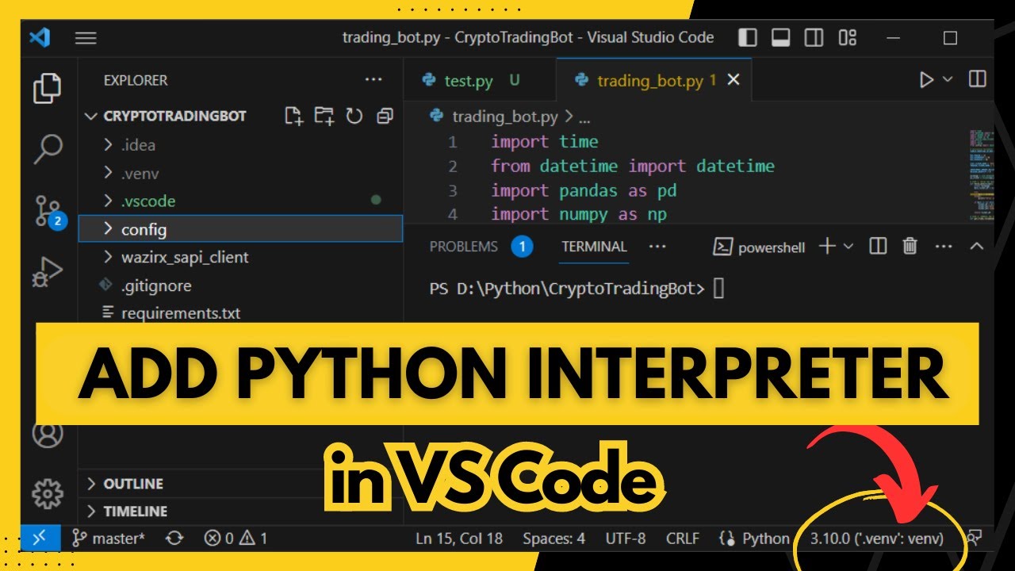Open the launch profile dropdown beside plus
This screenshot has height=571, width=1015.
848,247
